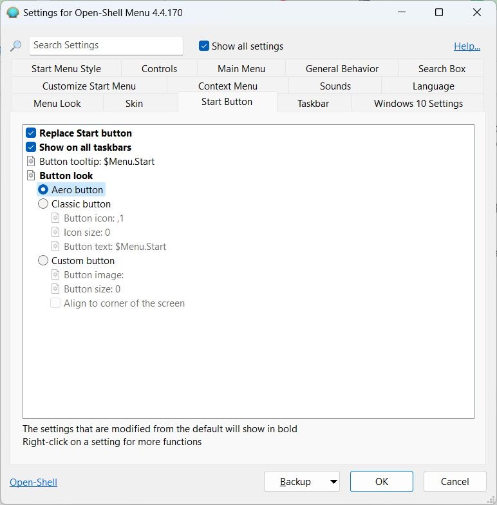
Task: Click the Button size setting icon
Action: (55, 289)
